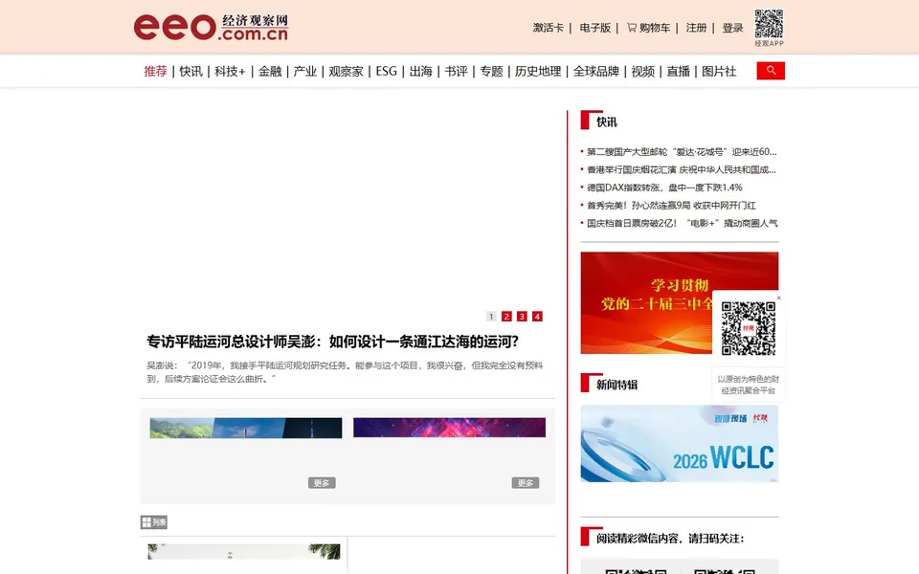The width and height of the screenshot is (919, 574).
Task: Open the 视频 section
Action: point(643,72)
